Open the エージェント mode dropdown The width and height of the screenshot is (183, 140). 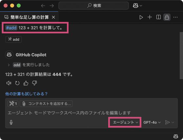coord(125,122)
